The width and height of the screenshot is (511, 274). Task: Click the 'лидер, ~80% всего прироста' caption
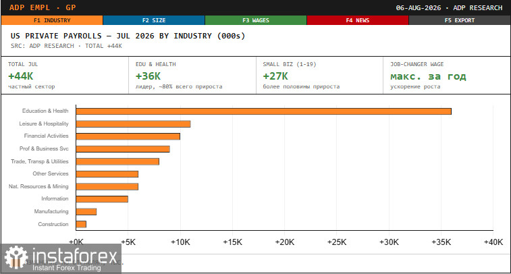pos(179,86)
